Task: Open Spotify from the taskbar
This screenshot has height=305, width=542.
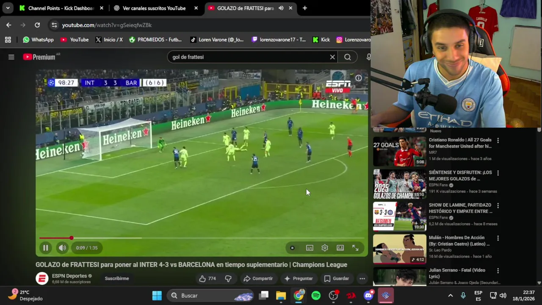Action: click(x=316, y=295)
